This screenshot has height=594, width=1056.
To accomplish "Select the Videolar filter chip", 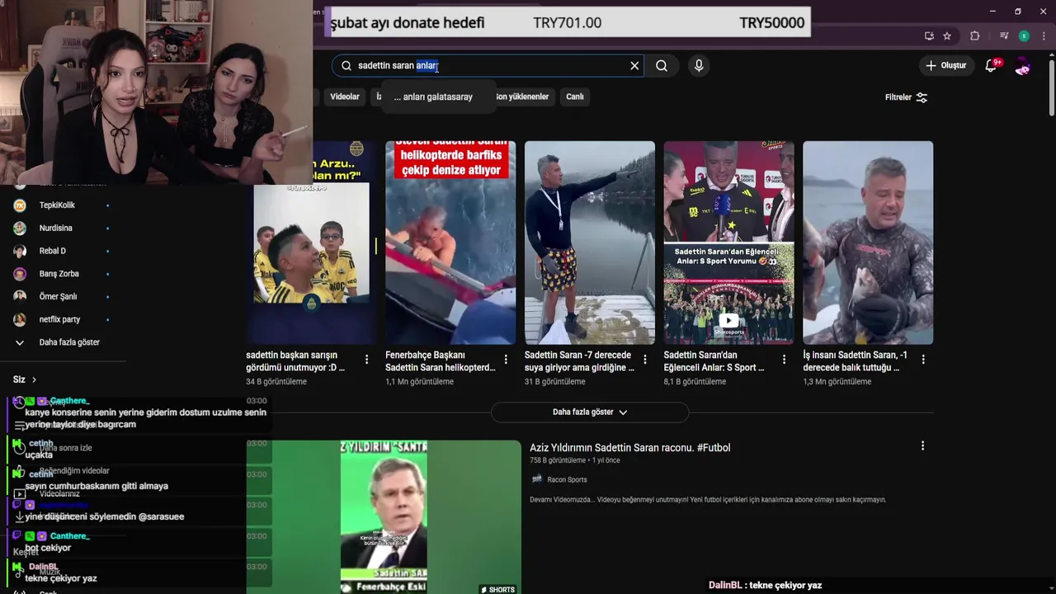I will (x=345, y=97).
